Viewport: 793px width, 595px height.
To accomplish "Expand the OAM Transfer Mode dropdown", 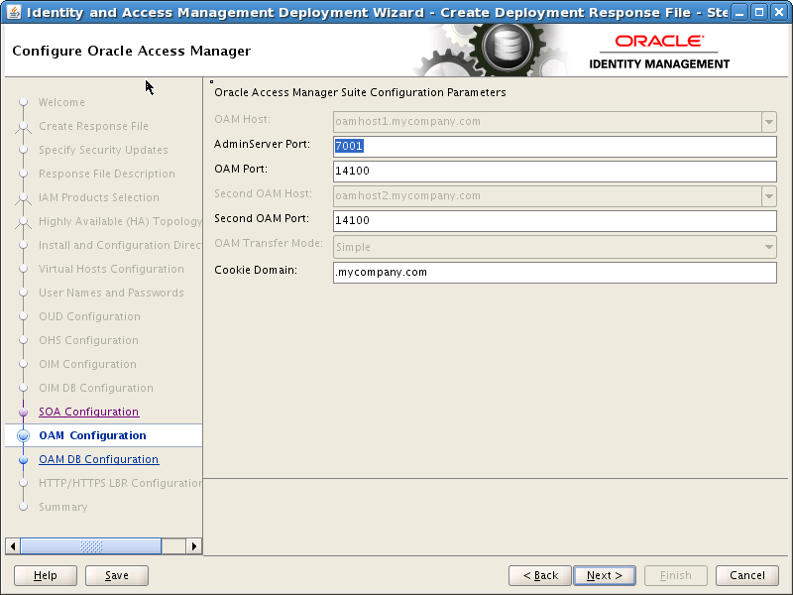I will pyautogui.click(x=769, y=247).
